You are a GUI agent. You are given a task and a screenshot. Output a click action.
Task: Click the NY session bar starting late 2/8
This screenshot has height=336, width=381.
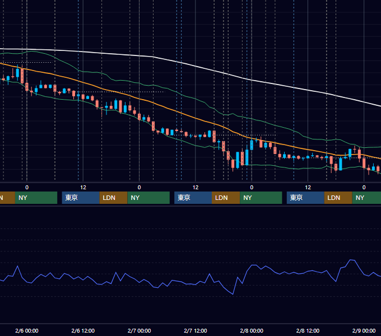pyautogui.click(x=366, y=198)
